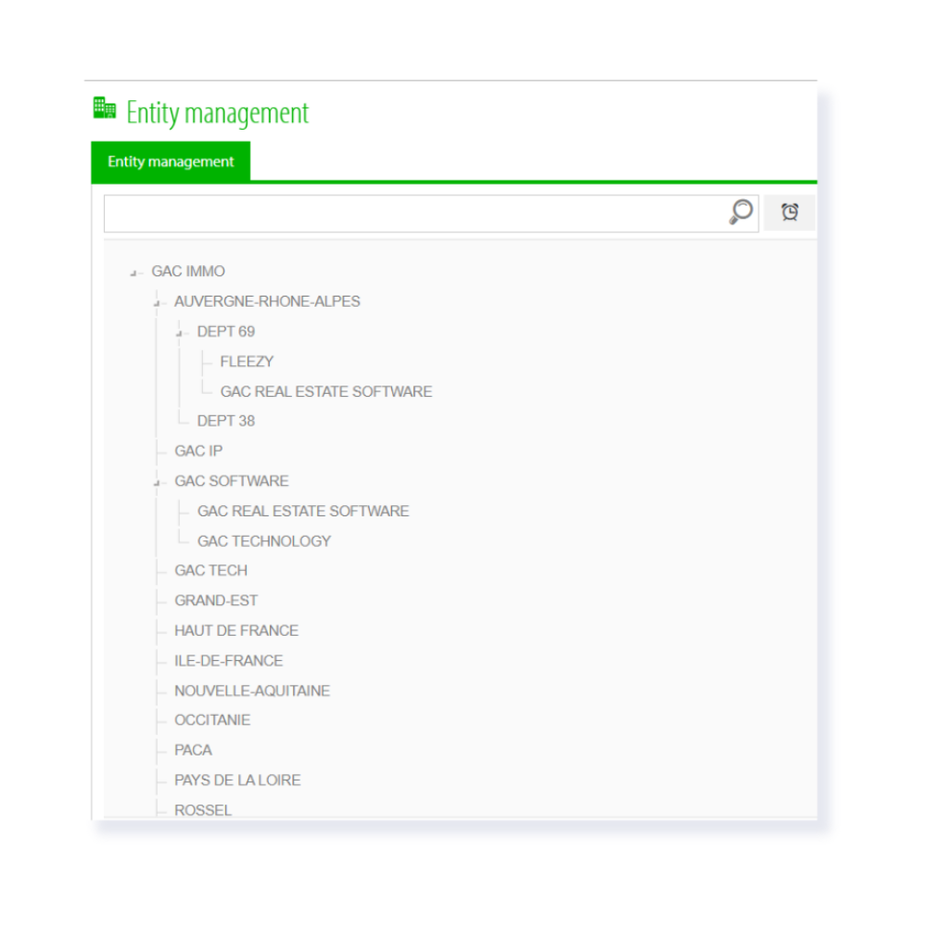The height and width of the screenshot is (927, 927).
Task: Select GAC REAL ESTATE SOFTWARE under DEPT 69
Action: coord(325,391)
